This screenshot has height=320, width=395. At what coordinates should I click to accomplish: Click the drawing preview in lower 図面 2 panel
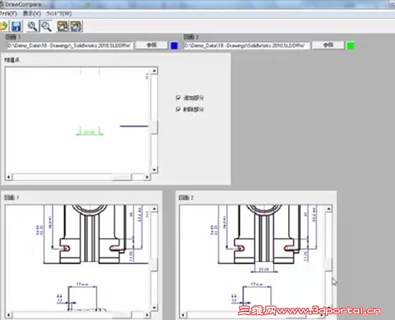tap(252, 258)
